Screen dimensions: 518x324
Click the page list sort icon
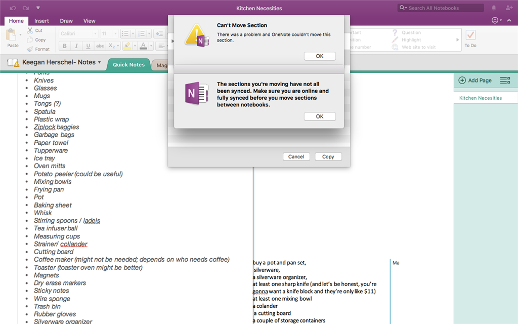click(505, 80)
